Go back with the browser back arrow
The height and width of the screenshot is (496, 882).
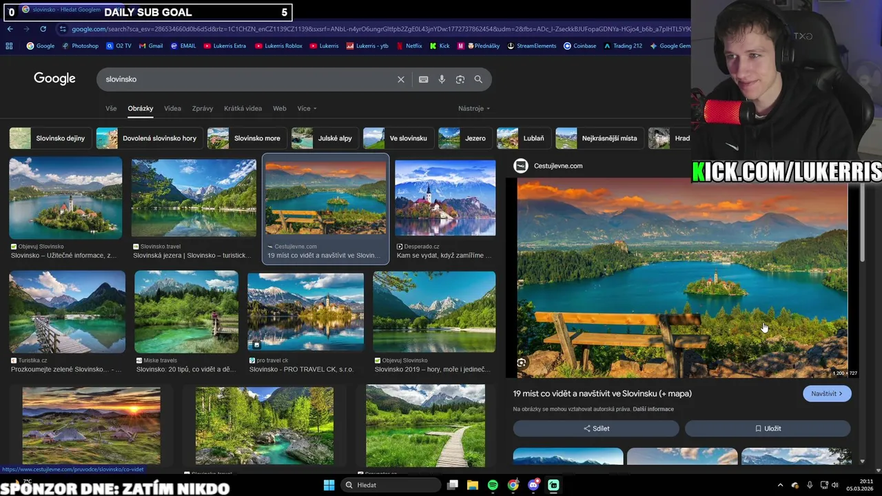click(10, 29)
